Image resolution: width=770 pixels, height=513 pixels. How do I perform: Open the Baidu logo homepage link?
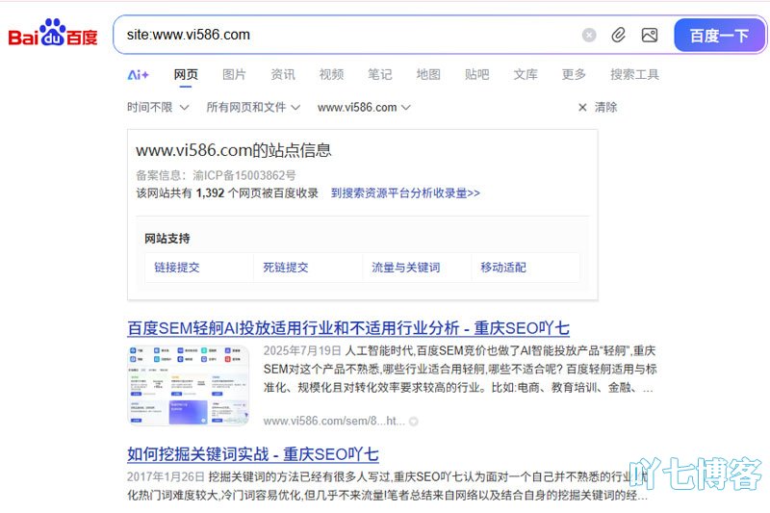click(x=53, y=34)
